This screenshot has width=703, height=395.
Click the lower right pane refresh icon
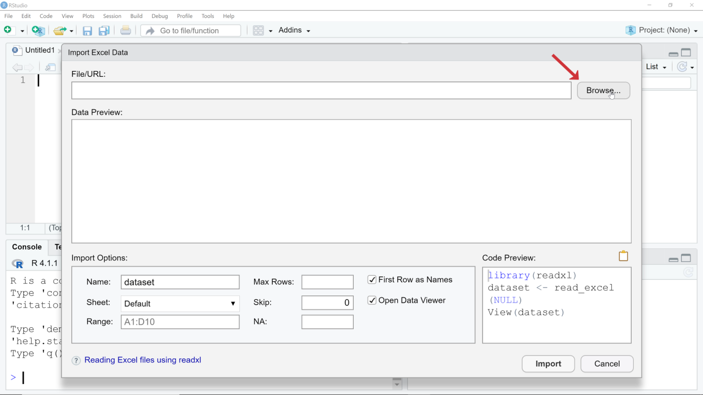(x=688, y=272)
